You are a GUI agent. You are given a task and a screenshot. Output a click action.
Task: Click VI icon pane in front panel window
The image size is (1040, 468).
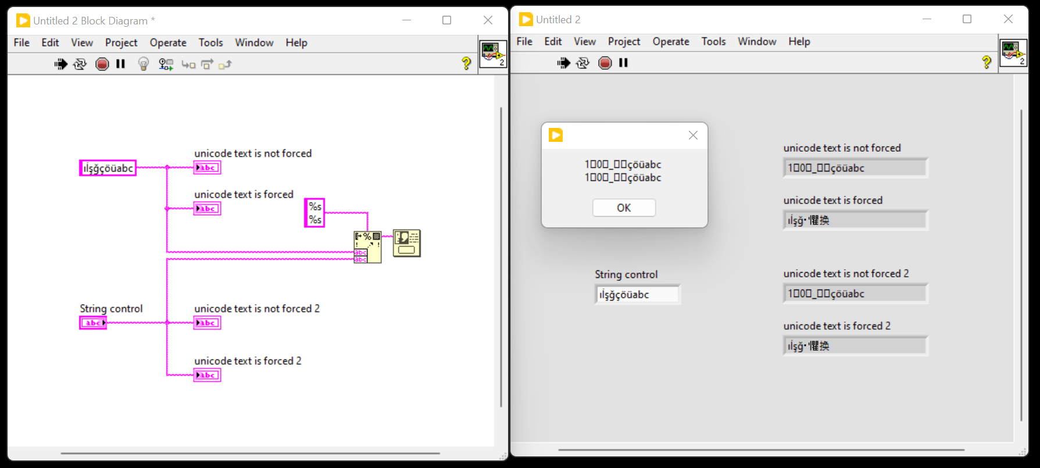pos(1013,53)
